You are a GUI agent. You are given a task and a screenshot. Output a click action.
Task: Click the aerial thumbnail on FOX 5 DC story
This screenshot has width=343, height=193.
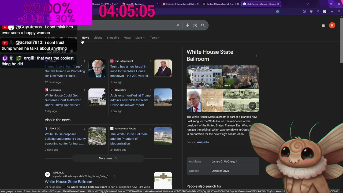coord(97,136)
